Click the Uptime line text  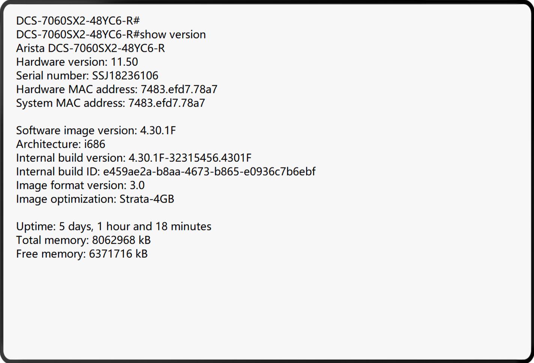pos(114,226)
